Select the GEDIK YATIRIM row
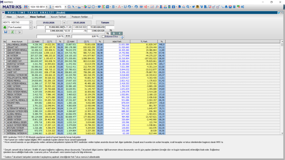This screenshot has width=285, height=160. click(84, 117)
